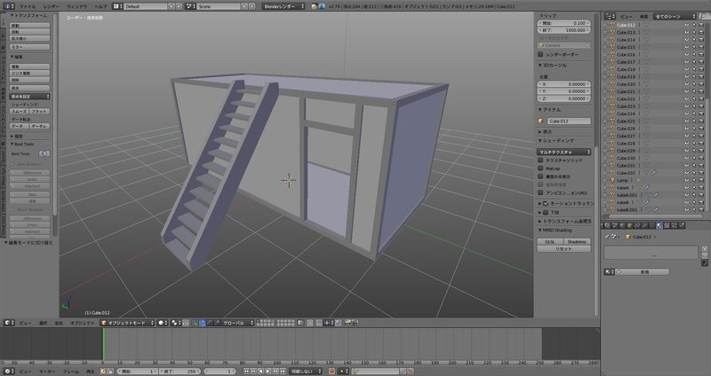Click the scene browse icon

(191, 6)
